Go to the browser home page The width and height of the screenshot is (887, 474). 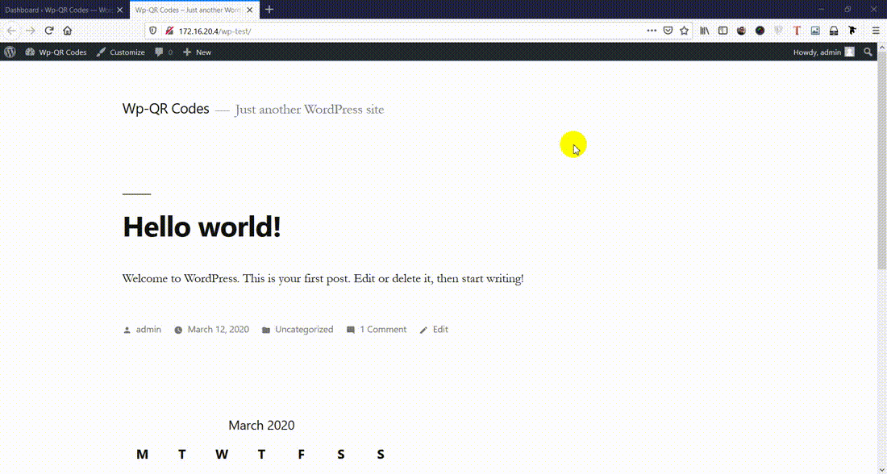pyautogui.click(x=68, y=31)
